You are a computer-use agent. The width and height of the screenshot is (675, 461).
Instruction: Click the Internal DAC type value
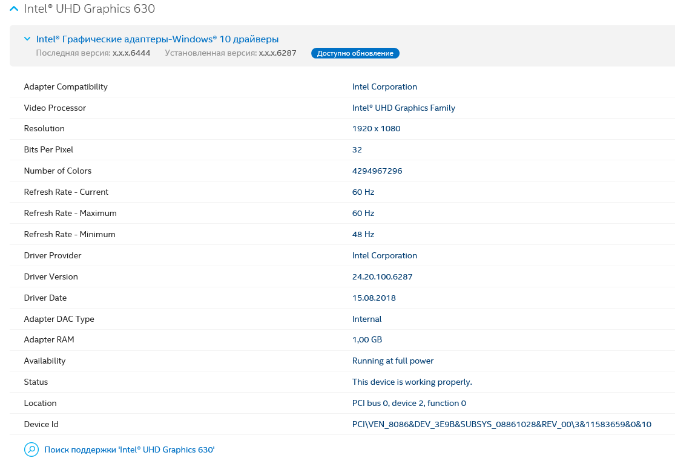point(367,319)
